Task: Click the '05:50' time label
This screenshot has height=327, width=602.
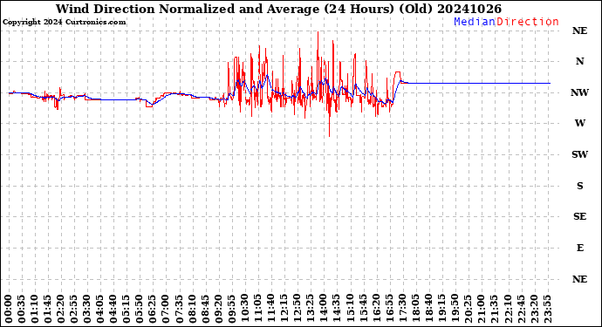Action: [140, 309]
